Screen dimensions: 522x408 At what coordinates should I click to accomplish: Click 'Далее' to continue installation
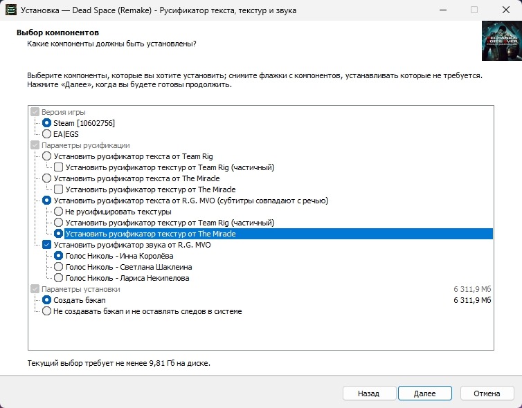tap(425, 393)
